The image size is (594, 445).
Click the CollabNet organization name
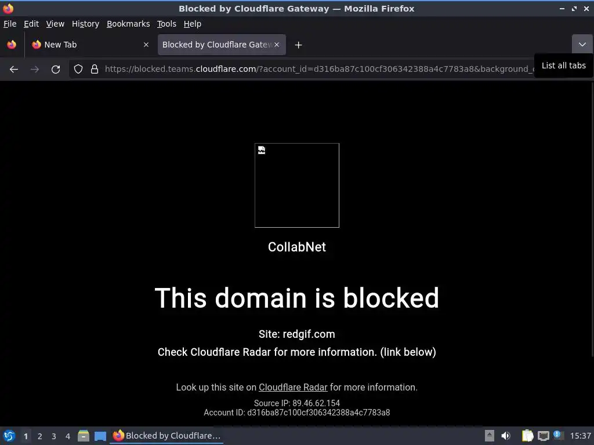297,247
